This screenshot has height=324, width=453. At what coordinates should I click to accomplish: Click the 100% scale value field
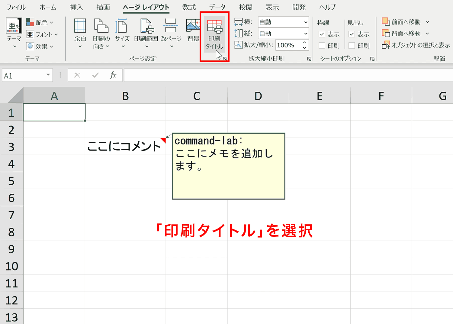[x=288, y=45]
